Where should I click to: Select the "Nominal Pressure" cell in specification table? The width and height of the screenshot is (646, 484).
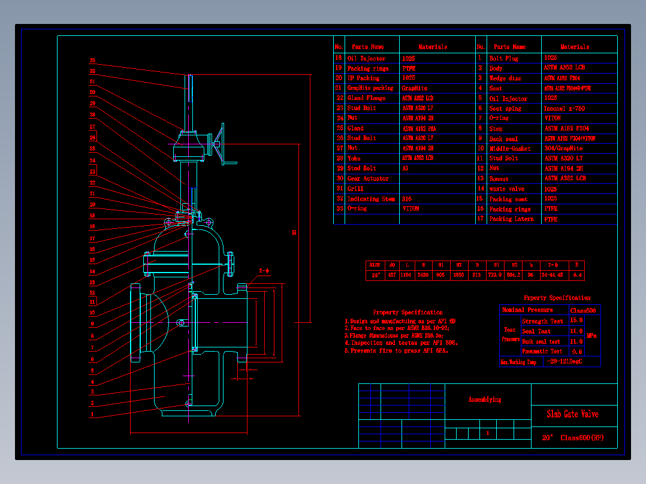tap(527, 310)
